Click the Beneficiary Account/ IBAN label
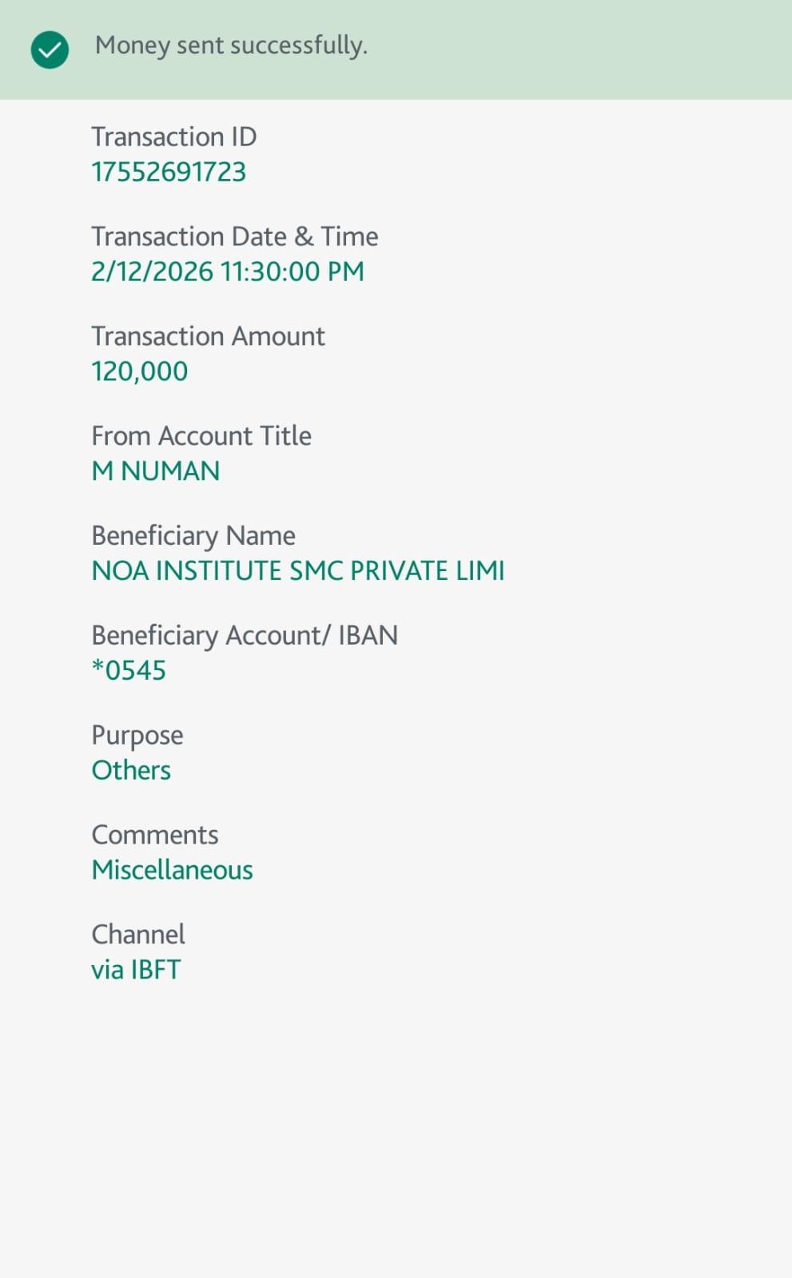 tap(245, 635)
